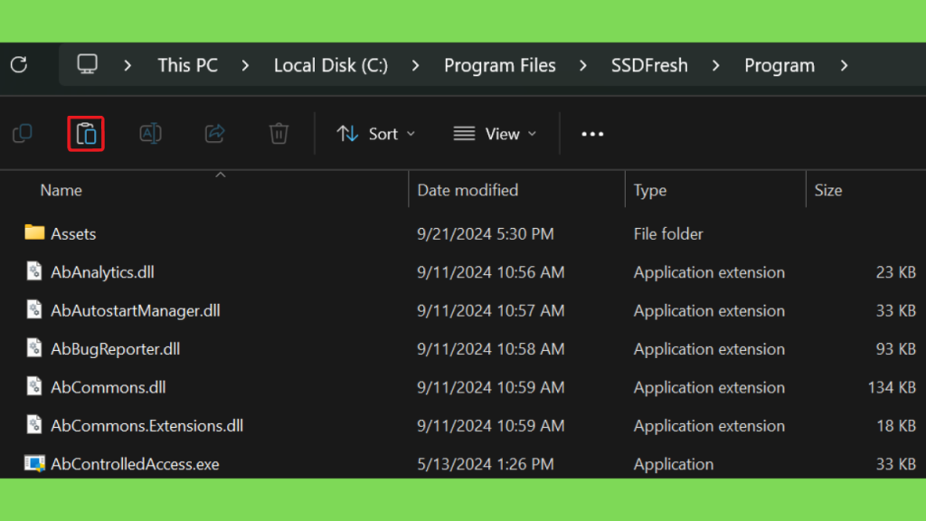Open the Sort dropdown menu
The width and height of the screenshot is (926, 521).
pos(375,134)
